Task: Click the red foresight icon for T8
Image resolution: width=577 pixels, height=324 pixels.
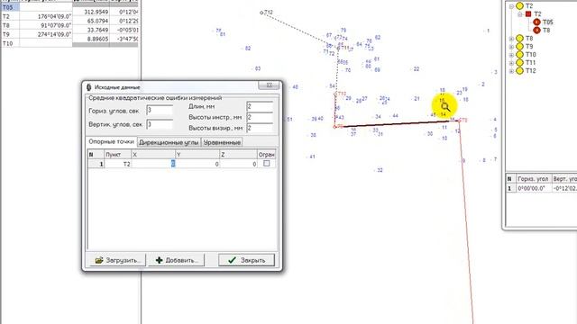Action: pyautogui.click(x=536, y=30)
